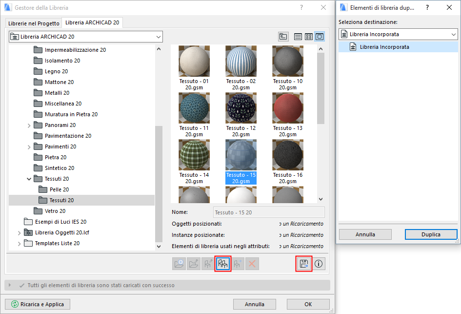461x314 pixels.
Task: Select the Pietra 20 folder
Action: pos(50,157)
